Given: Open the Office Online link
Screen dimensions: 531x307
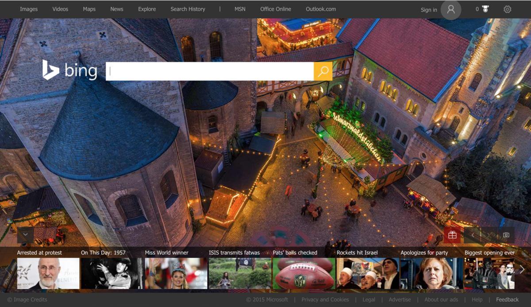Looking at the screenshot, I should click(276, 9).
